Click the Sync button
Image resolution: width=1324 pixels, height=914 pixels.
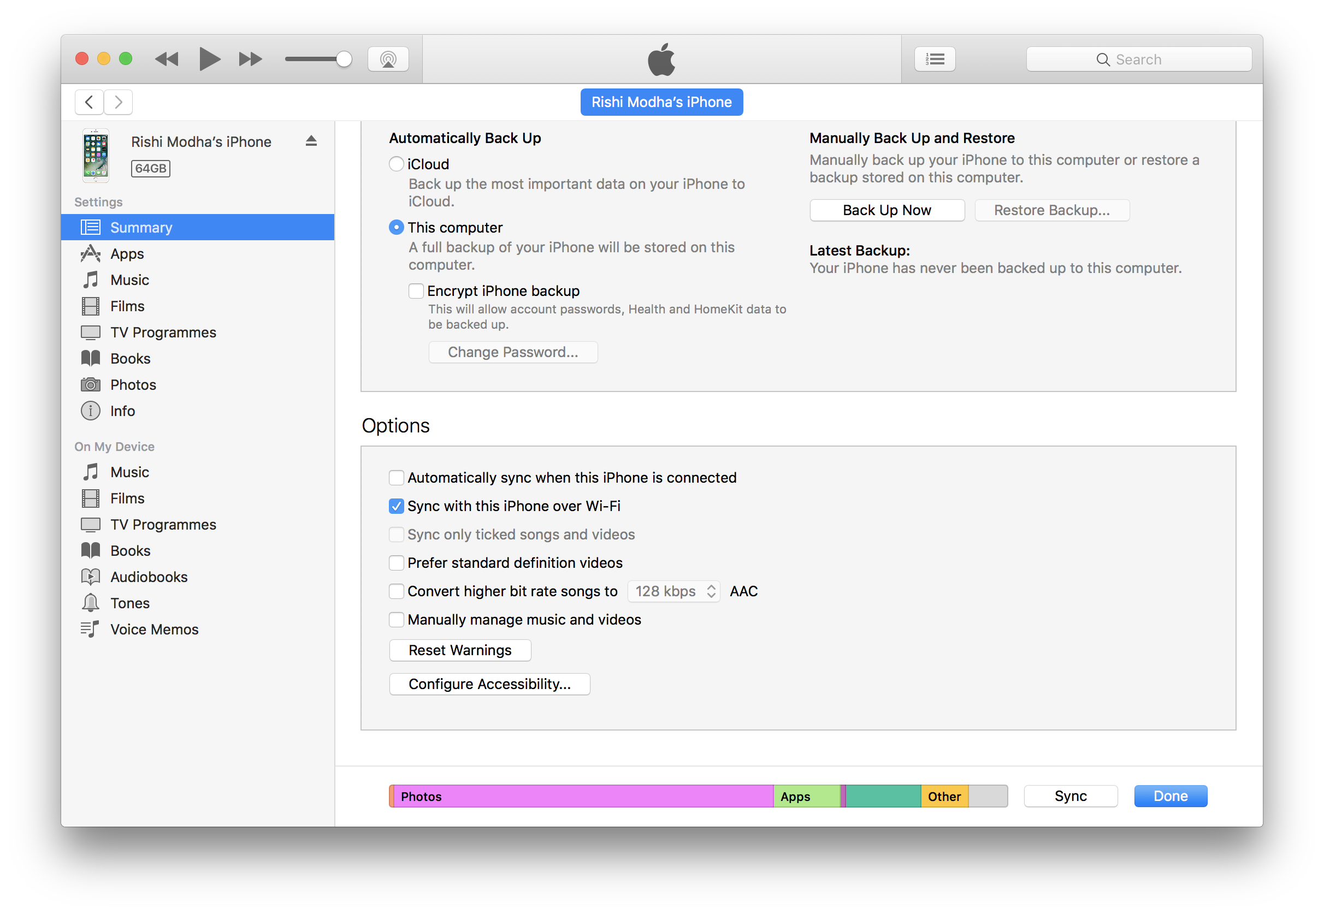click(1070, 797)
